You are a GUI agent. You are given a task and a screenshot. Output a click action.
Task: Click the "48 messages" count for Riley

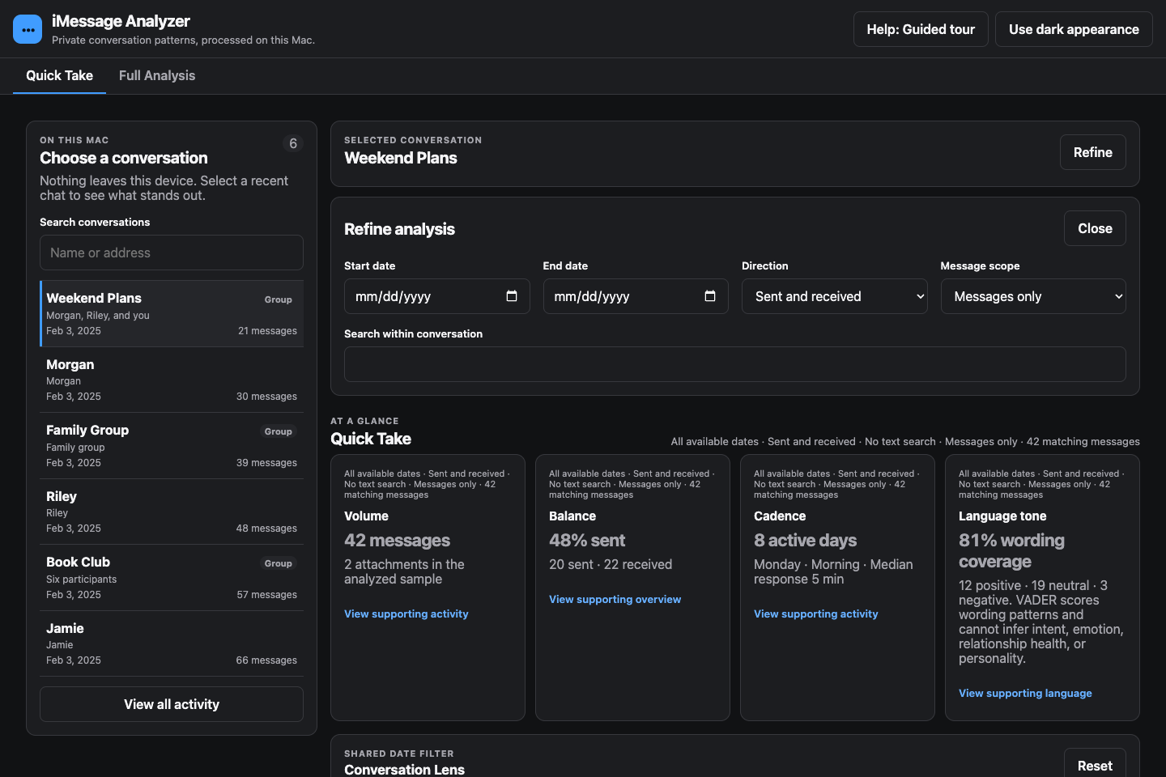pyautogui.click(x=266, y=529)
